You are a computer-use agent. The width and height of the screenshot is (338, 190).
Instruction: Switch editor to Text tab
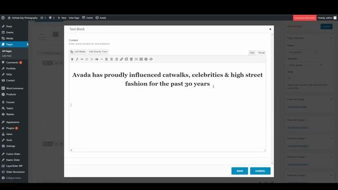252,53
